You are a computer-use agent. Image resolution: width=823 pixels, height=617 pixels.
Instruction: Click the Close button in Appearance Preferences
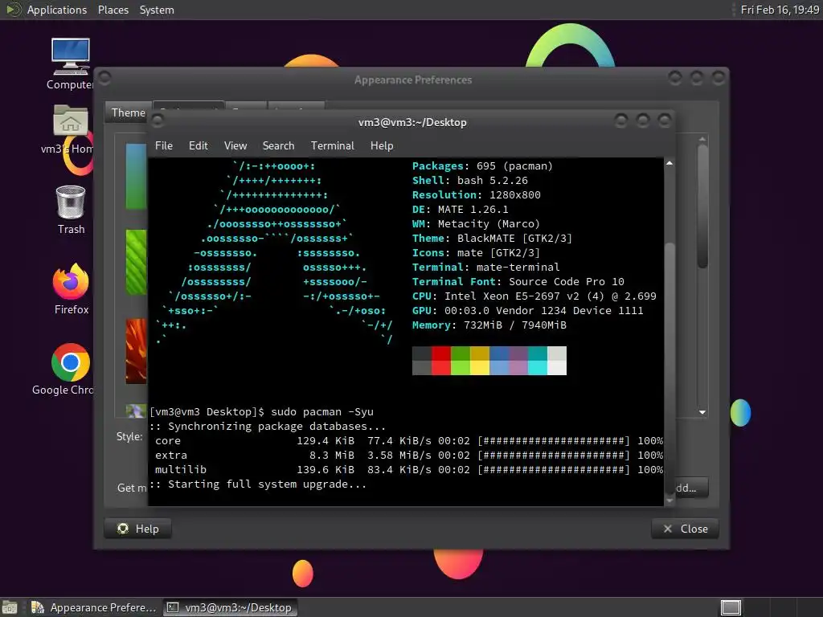coord(685,529)
